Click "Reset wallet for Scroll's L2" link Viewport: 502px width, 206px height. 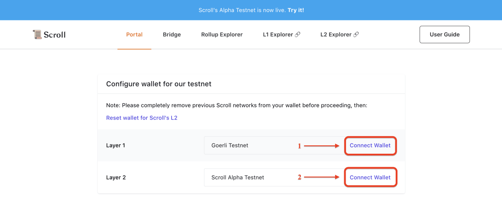pos(142,118)
